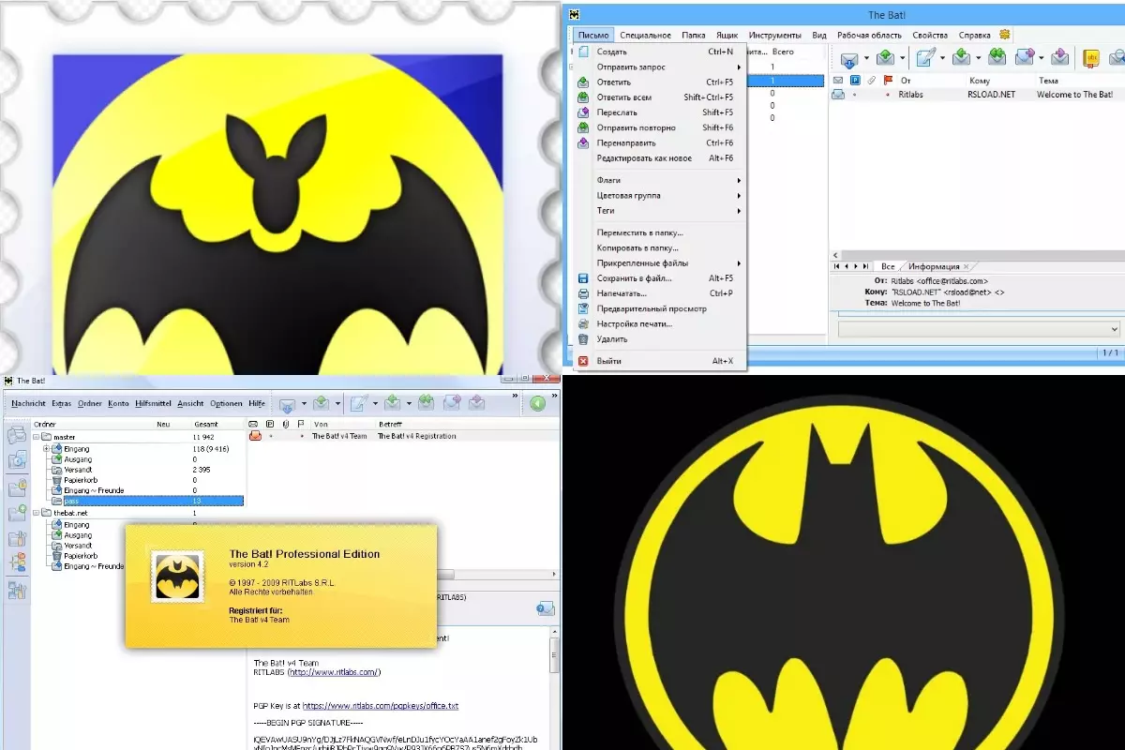The width and height of the screenshot is (1125, 750).
Task: Open the Инструменты menu
Action: (774, 36)
